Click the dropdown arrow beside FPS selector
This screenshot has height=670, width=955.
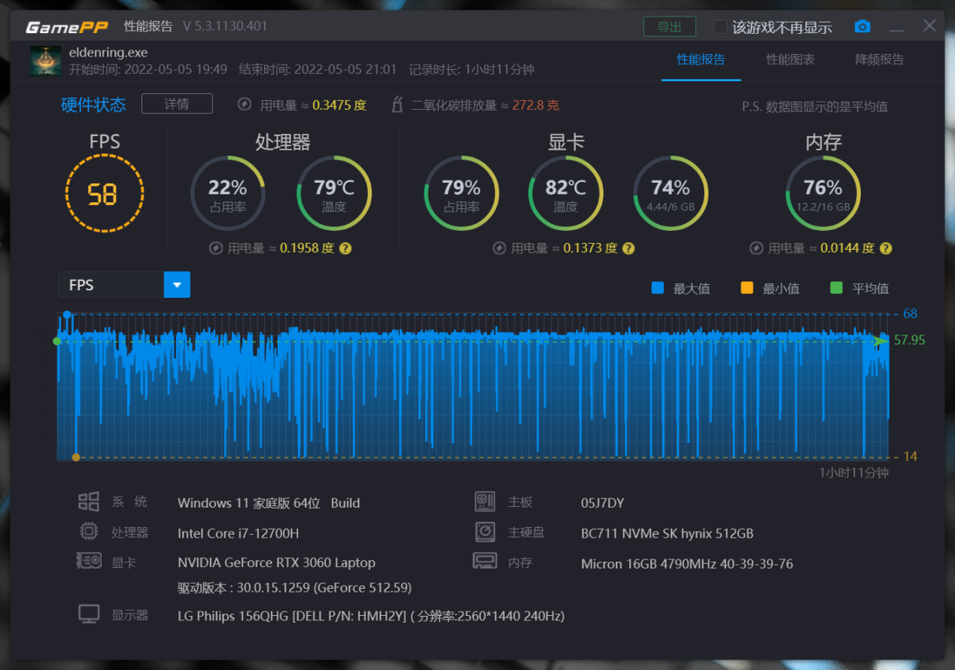point(177,285)
